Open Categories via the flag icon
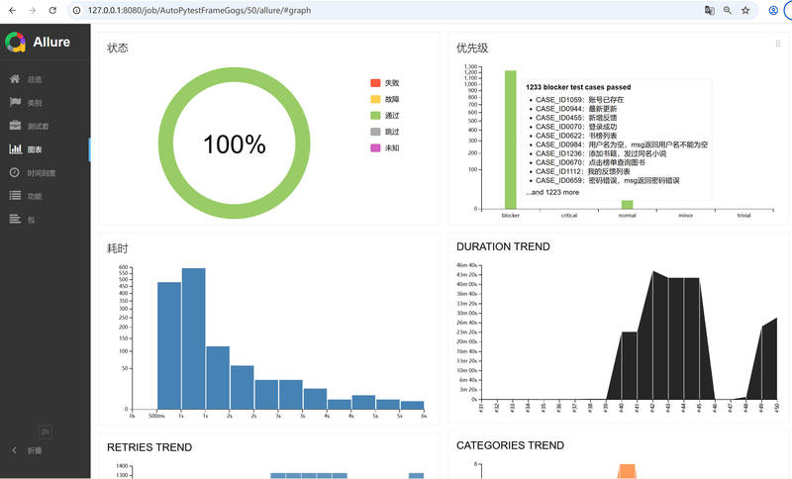 [x=15, y=102]
